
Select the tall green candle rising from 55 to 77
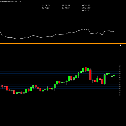click(x=105, y=79)
